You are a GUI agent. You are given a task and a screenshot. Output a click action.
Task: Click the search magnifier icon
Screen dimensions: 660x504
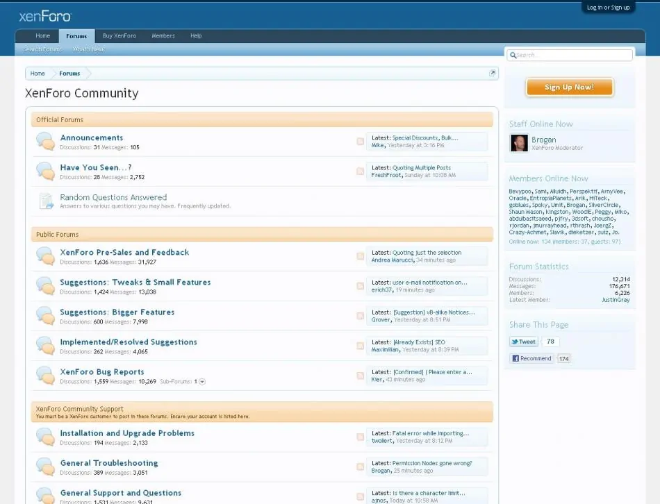[513, 55]
